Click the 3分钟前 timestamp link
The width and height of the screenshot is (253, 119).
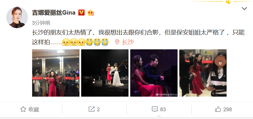pyautogui.click(x=41, y=23)
